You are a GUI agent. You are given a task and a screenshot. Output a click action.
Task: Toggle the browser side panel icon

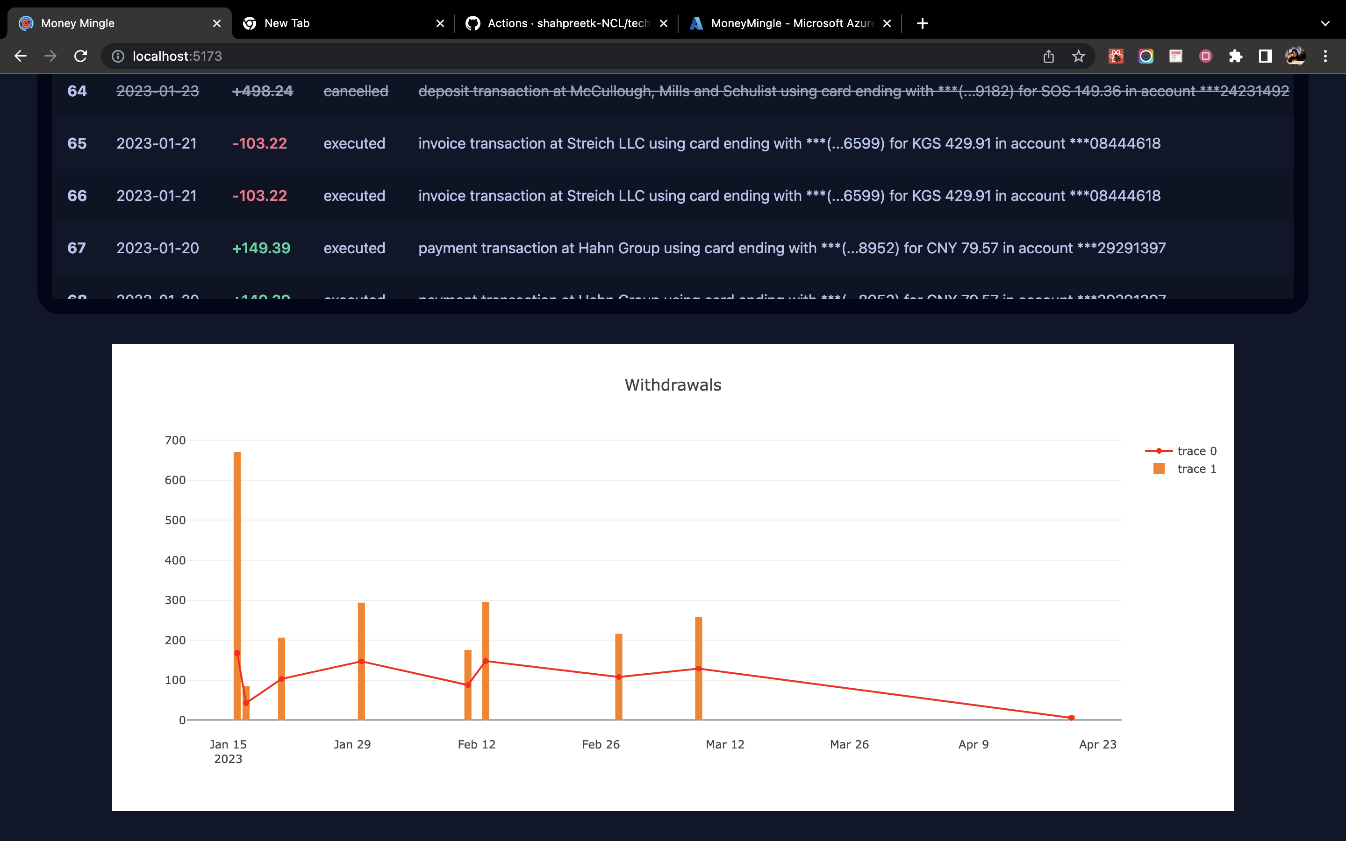[x=1265, y=56]
